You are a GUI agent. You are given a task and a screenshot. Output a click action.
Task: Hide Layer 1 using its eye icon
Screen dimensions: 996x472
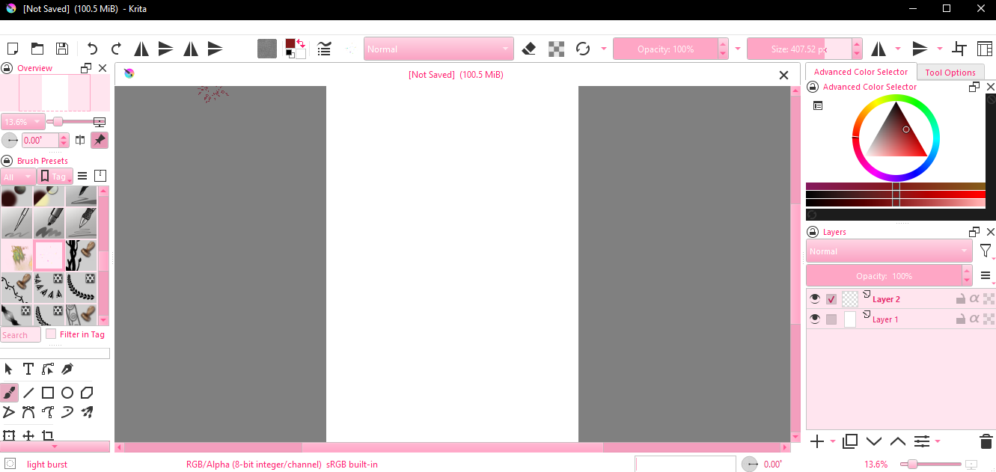click(815, 319)
